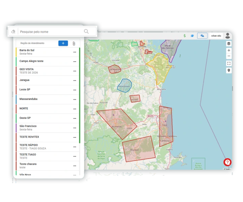This screenshot has width=243, height=202.
Task: Zoom in on the map
Action: pyautogui.click(x=229, y=50)
